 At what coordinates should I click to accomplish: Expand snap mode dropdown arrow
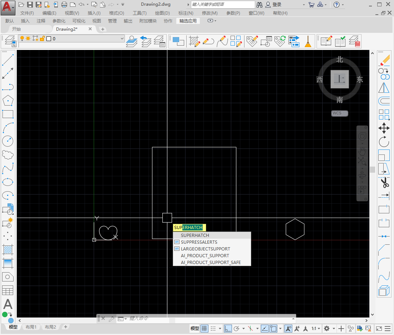[220, 329]
